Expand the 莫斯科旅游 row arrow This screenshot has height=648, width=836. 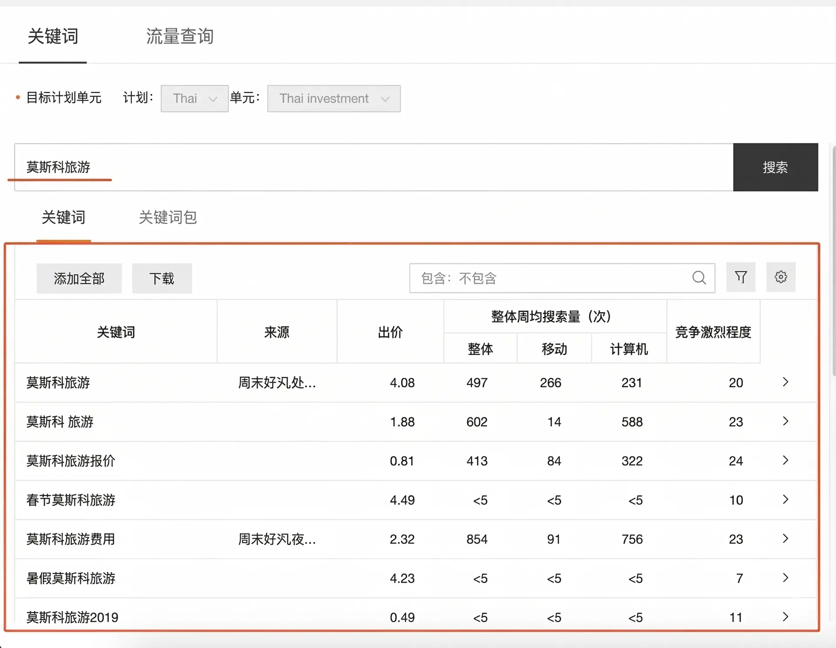pos(785,382)
